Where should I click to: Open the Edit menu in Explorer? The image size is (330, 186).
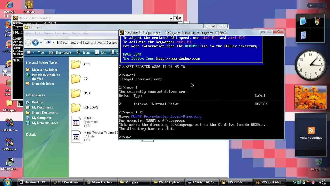38,33
